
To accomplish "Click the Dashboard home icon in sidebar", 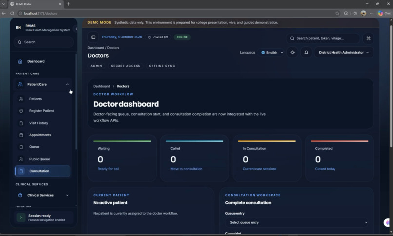I will 20,61.
